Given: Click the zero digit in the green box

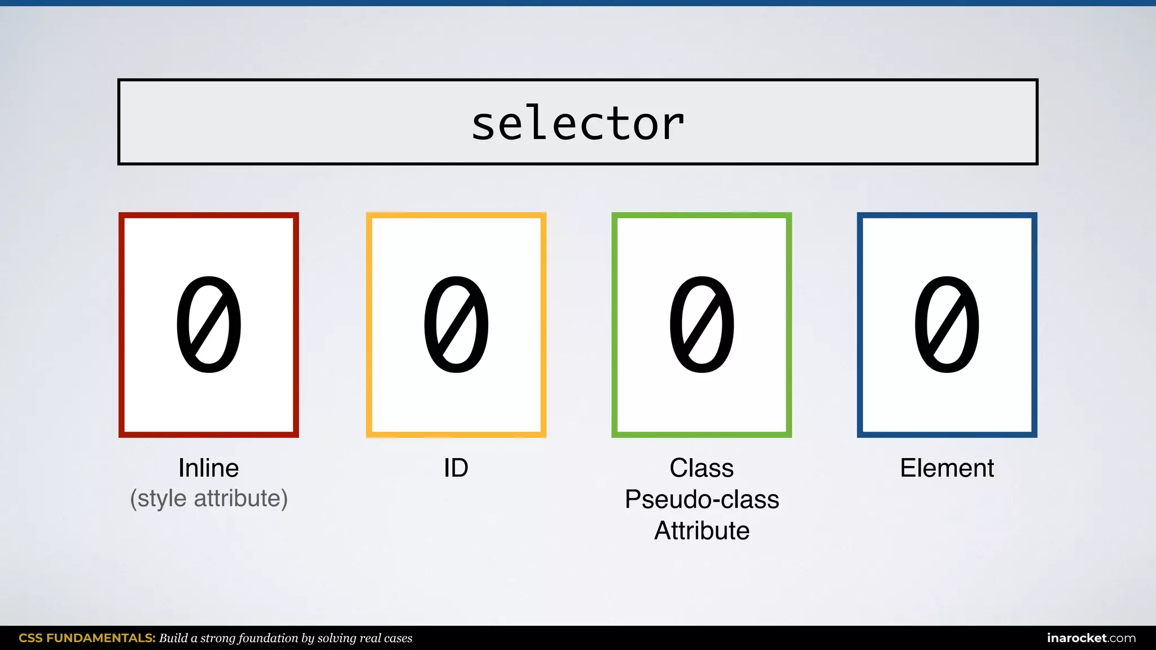Looking at the screenshot, I should click(x=702, y=325).
